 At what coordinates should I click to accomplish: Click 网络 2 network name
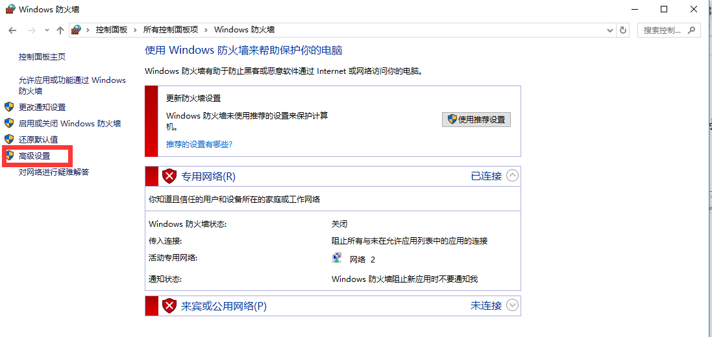(362, 259)
